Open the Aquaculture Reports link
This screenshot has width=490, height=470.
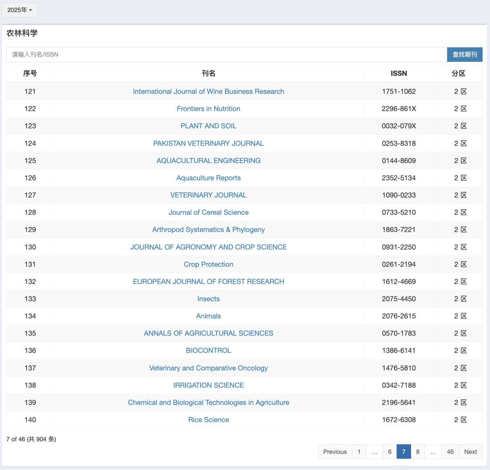pos(208,178)
